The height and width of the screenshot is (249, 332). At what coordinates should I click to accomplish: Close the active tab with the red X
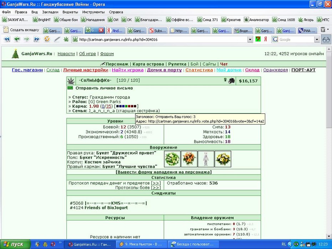pyautogui.click(x=101, y=30)
